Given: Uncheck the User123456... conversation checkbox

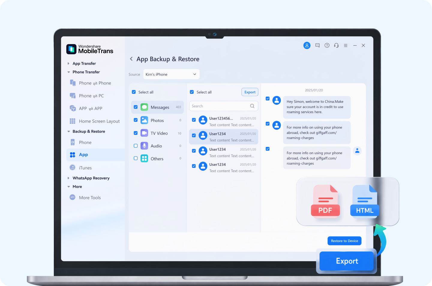Looking at the screenshot, I should (194, 120).
